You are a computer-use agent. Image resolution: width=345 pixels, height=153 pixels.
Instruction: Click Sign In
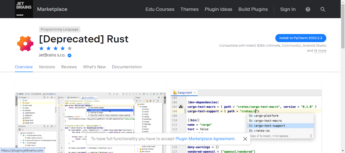click(288, 9)
